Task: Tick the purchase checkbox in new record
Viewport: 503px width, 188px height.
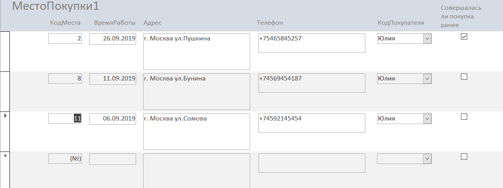Action: 464,157
